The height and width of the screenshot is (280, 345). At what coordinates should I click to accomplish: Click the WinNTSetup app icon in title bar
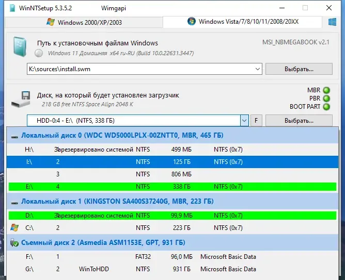[x=12, y=8]
